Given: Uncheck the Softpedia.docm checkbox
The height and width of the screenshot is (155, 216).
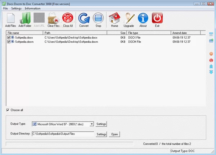Looking at the screenshot, I should (9, 42).
